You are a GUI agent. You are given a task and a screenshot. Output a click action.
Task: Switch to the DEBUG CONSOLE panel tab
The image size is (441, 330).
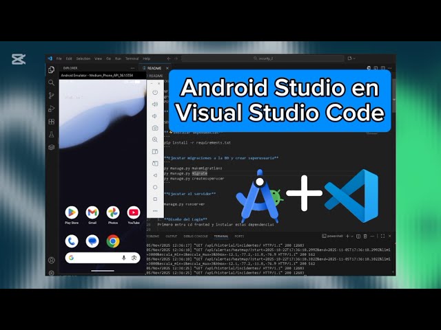tap(196, 236)
